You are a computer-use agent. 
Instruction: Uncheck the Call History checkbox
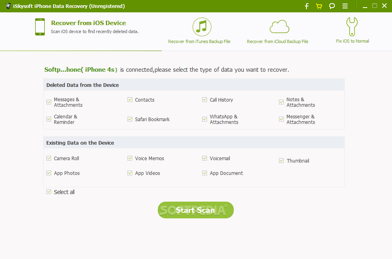tap(205, 100)
